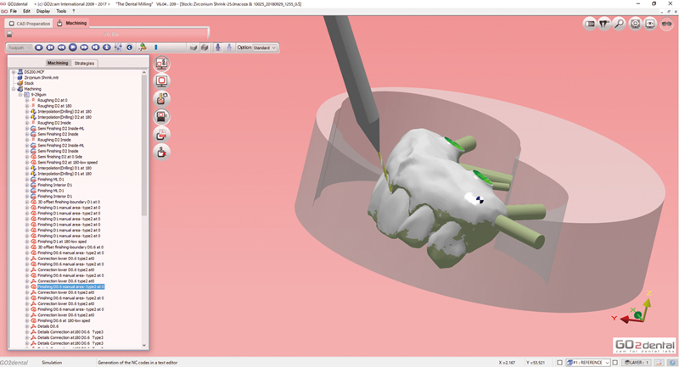Open simulation sliders settings icon
The height and width of the screenshot is (367, 679).
(118, 47)
